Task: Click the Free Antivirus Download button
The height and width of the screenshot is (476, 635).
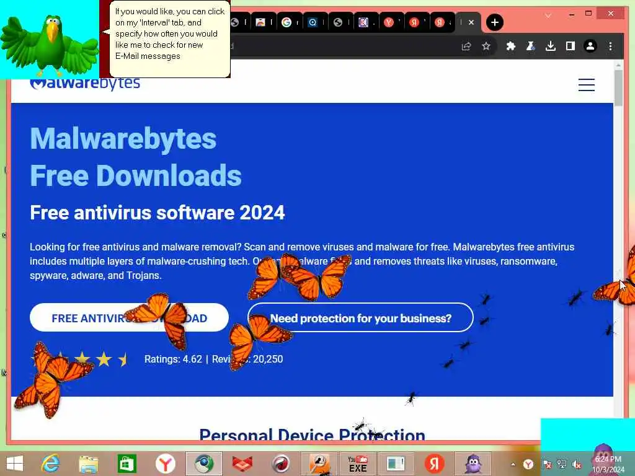Action: pyautogui.click(x=129, y=318)
